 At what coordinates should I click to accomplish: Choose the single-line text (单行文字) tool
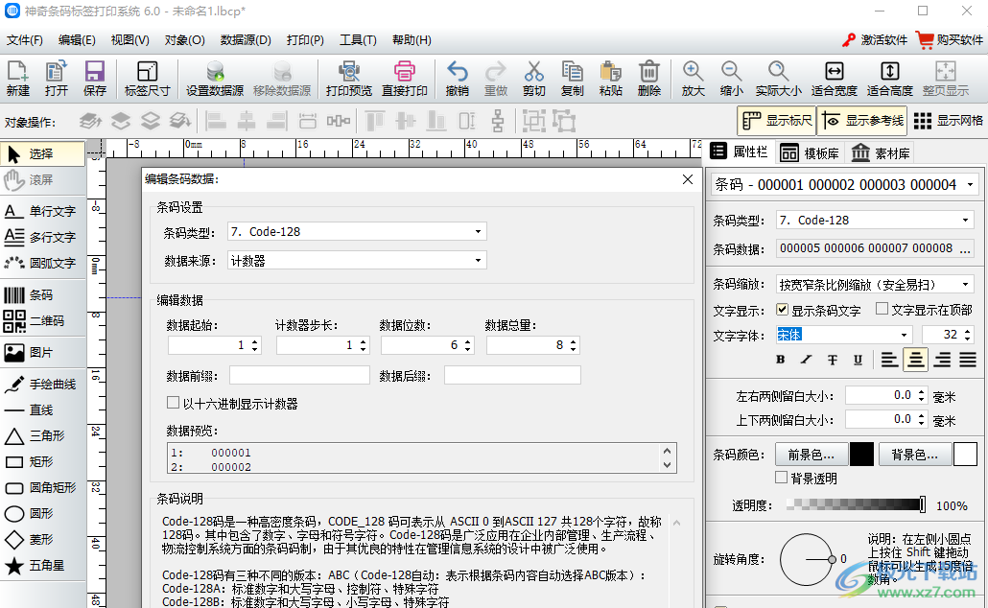43,211
